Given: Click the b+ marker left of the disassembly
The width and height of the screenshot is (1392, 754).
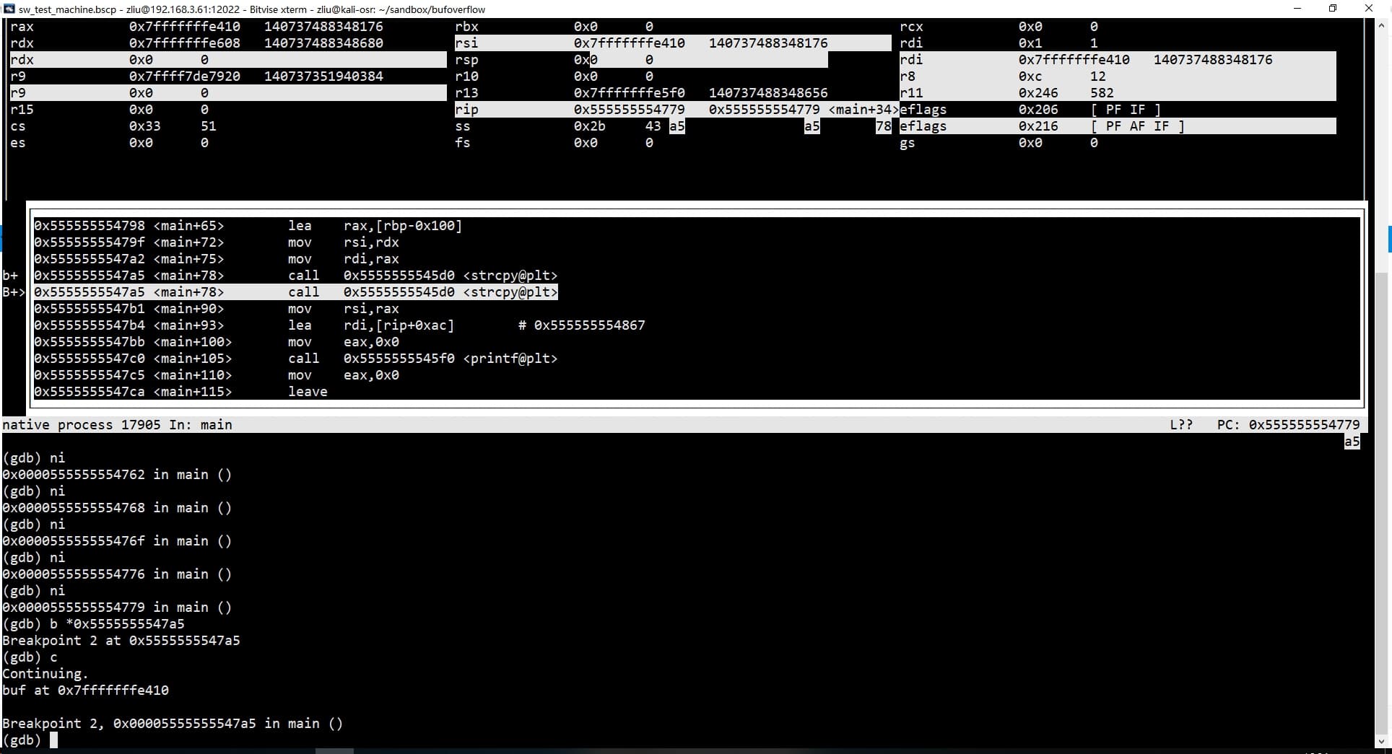Looking at the screenshot, I should point(10,276).
